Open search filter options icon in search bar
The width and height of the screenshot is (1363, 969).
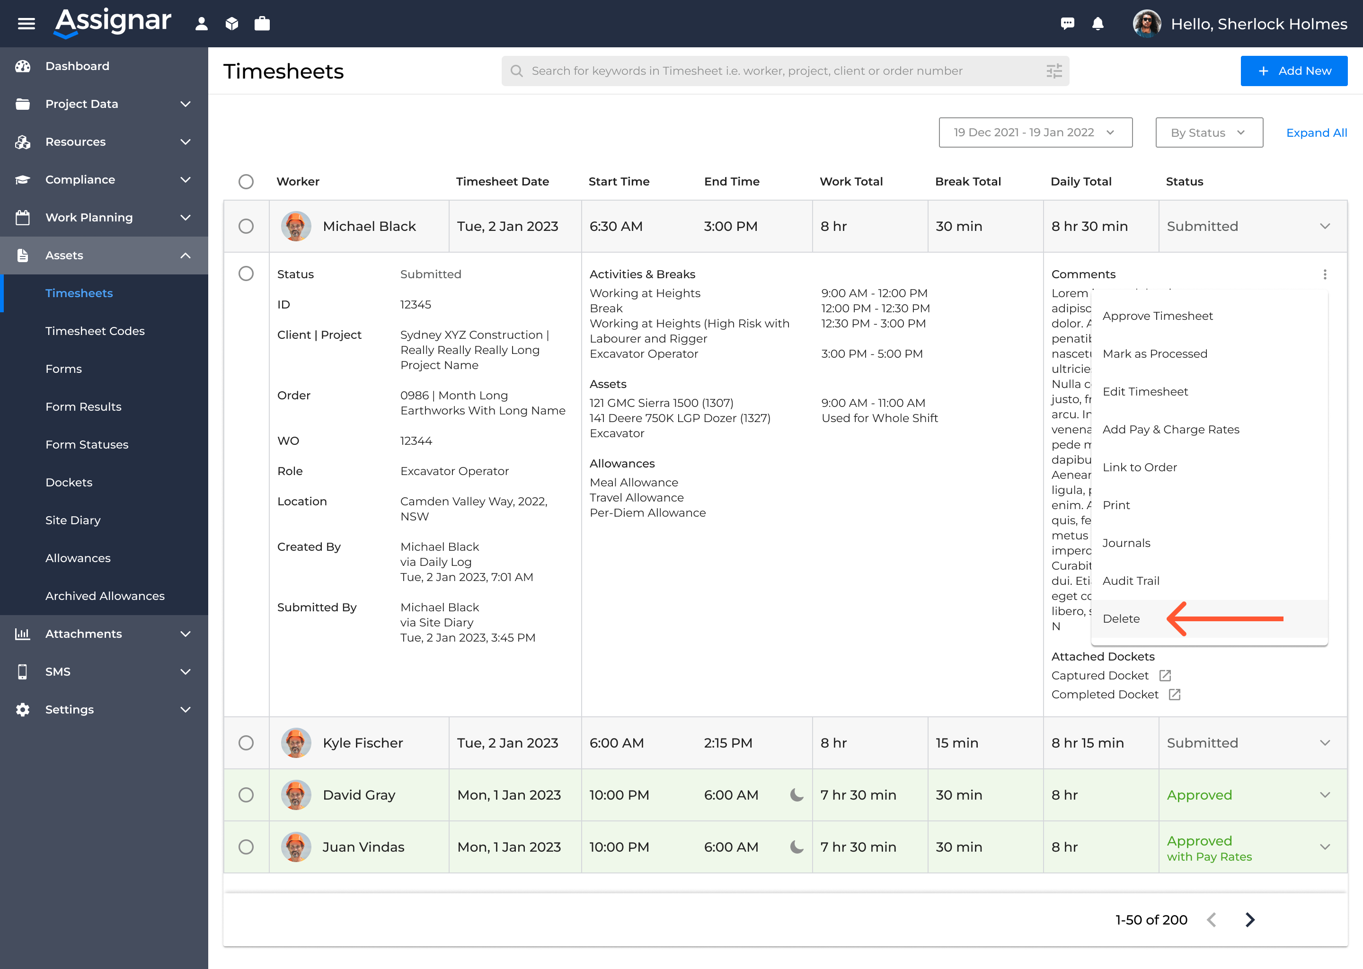[x=1054, y=70]
